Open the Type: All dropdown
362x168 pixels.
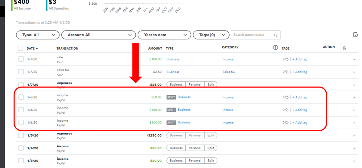(38, 35)
